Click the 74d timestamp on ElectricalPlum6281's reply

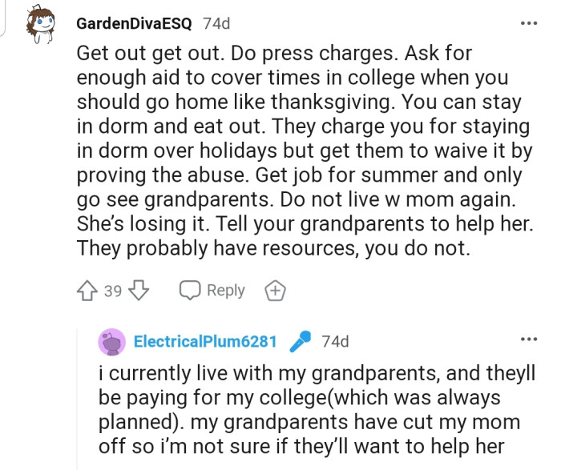coord(335,342)
